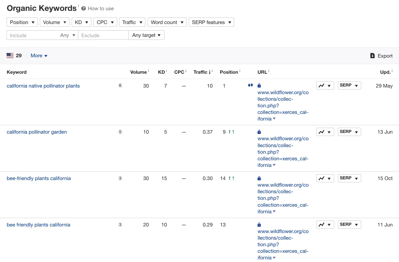Click the Include keywords input field
This screenshot has height=262, width=399.
click(32, 35)
